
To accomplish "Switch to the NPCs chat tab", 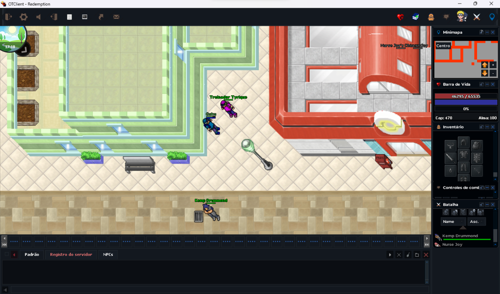I will 108,255.
